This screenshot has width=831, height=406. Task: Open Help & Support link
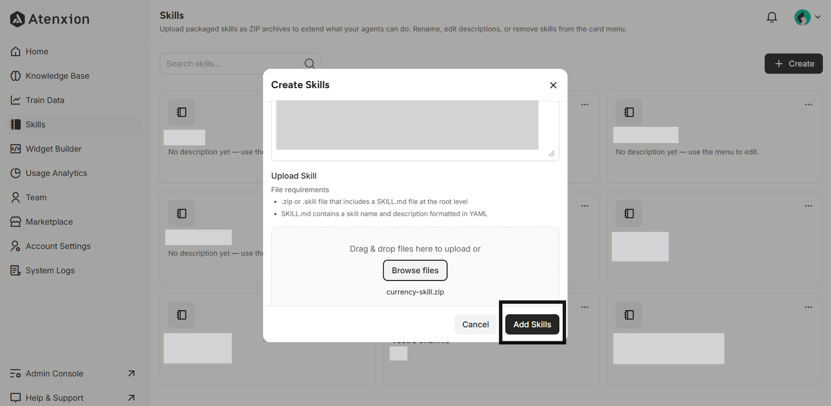(73, 398)
